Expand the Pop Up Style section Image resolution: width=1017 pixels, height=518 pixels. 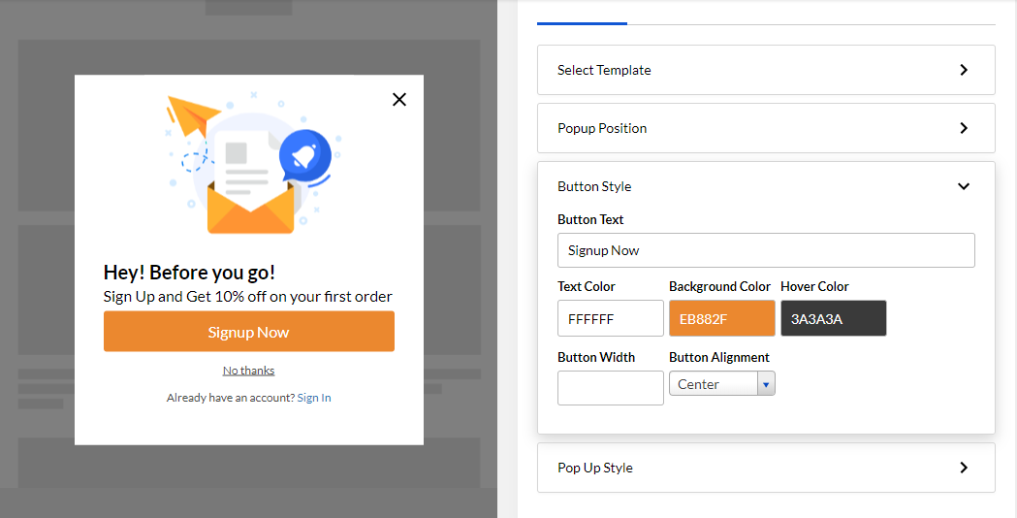click(766, 468)
